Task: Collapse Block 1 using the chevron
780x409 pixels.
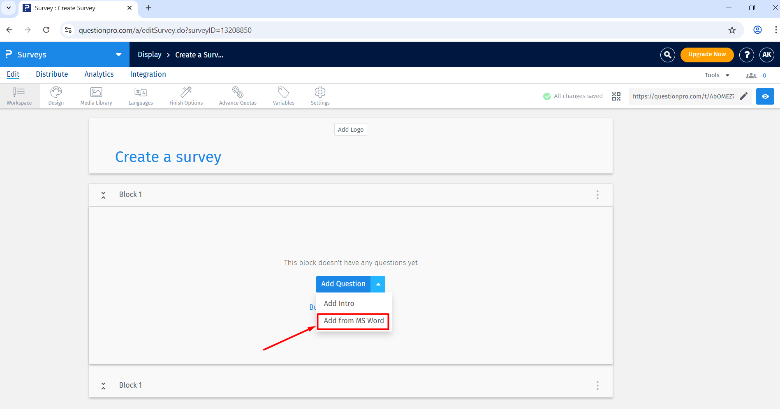Action: click(103, 194)
